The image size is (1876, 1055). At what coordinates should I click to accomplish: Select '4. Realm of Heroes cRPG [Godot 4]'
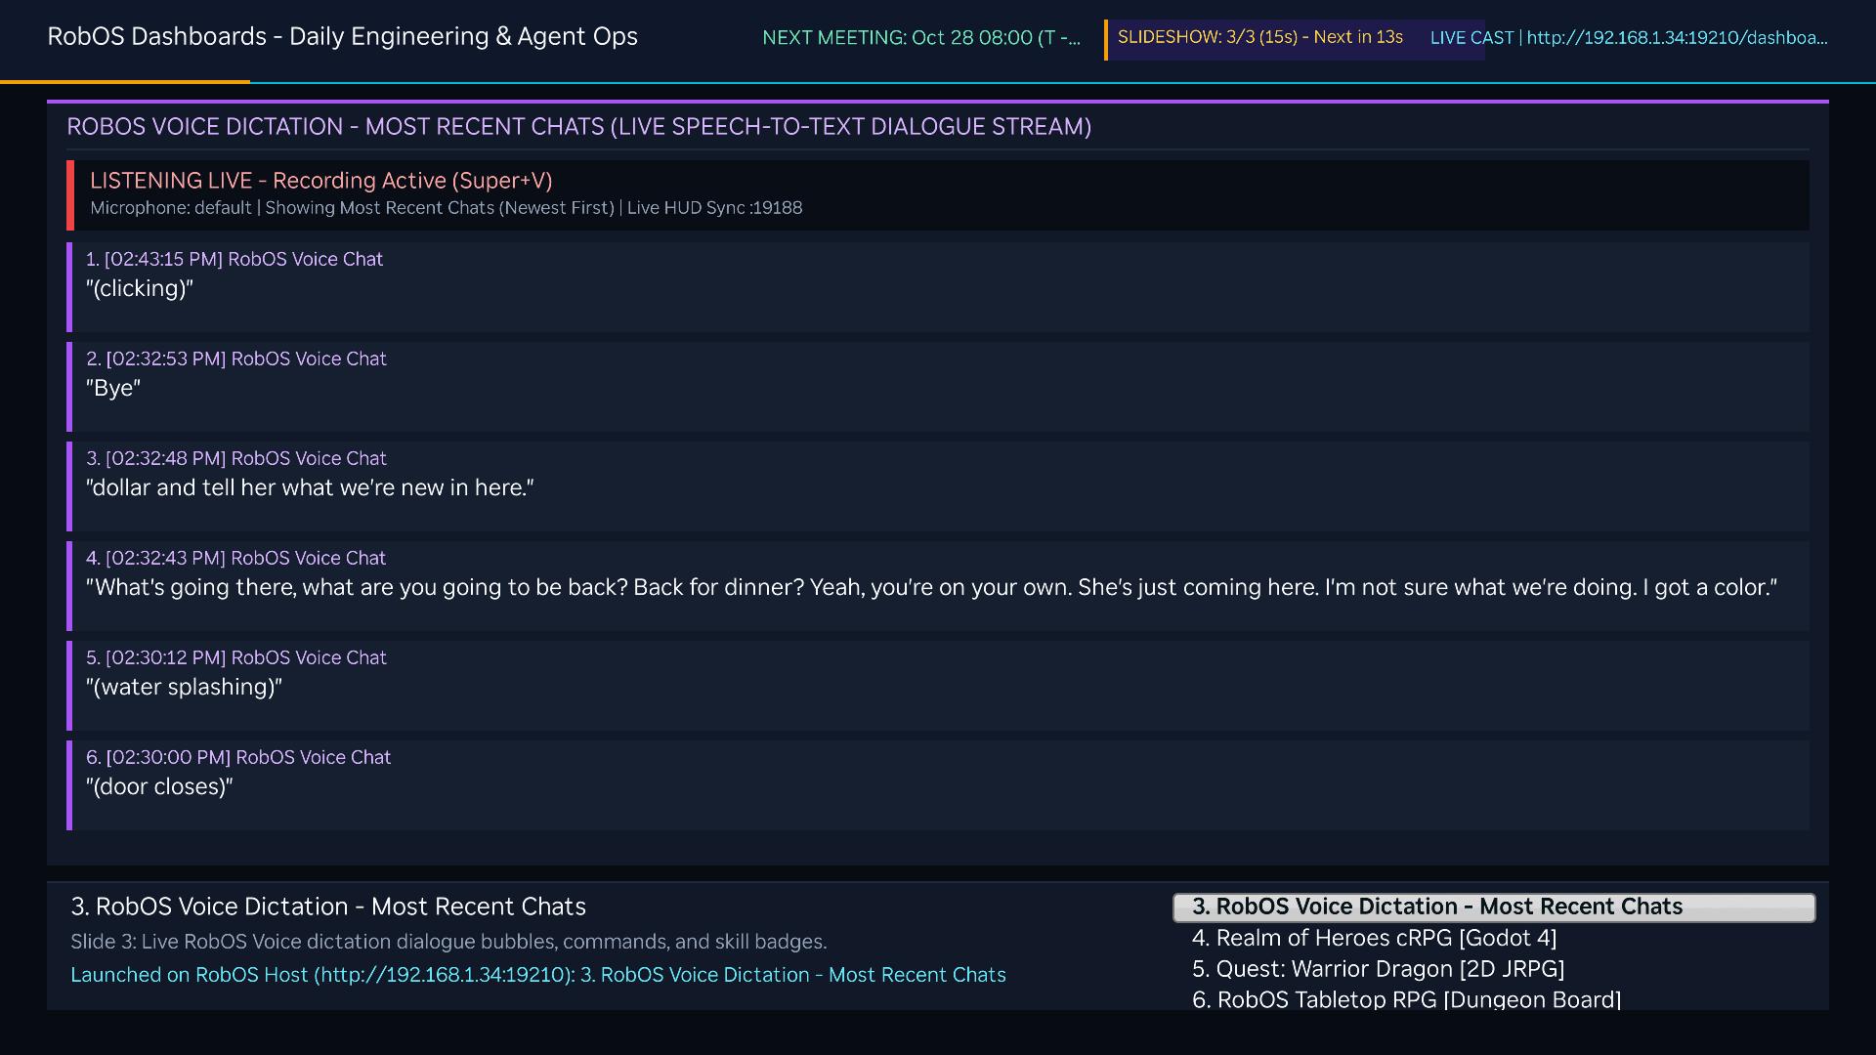[1374, 938]
